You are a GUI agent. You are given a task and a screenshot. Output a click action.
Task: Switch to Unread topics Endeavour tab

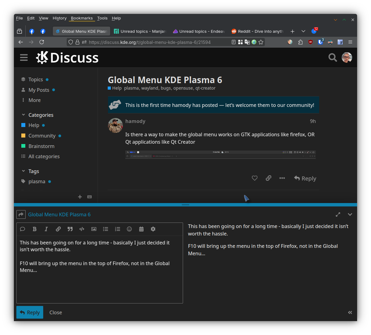point(199,31)
